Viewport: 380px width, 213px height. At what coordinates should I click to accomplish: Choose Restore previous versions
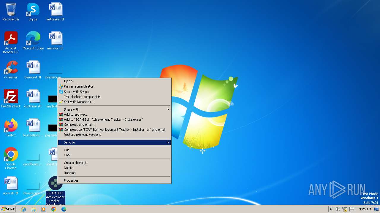[x=114, y=135]
